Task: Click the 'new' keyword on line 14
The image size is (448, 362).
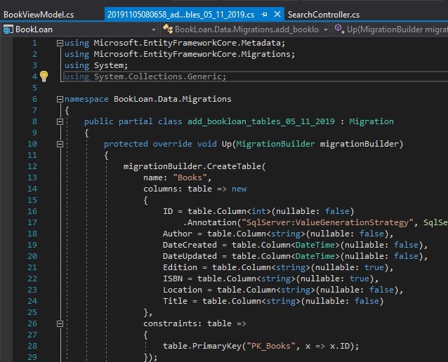Action: 239,189
